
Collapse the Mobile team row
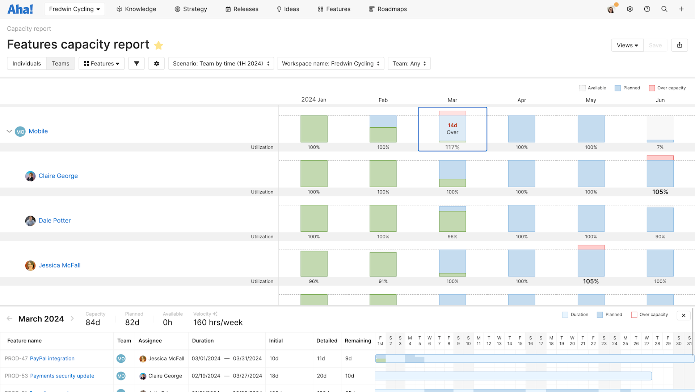point(9,131)
